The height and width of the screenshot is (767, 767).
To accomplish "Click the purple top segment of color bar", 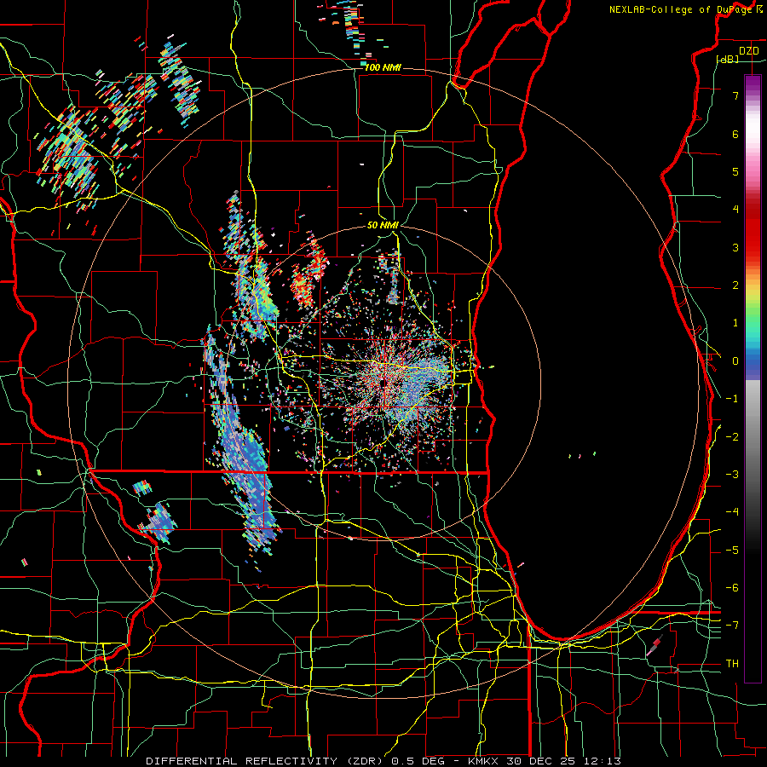I will (x=753, y=84).
